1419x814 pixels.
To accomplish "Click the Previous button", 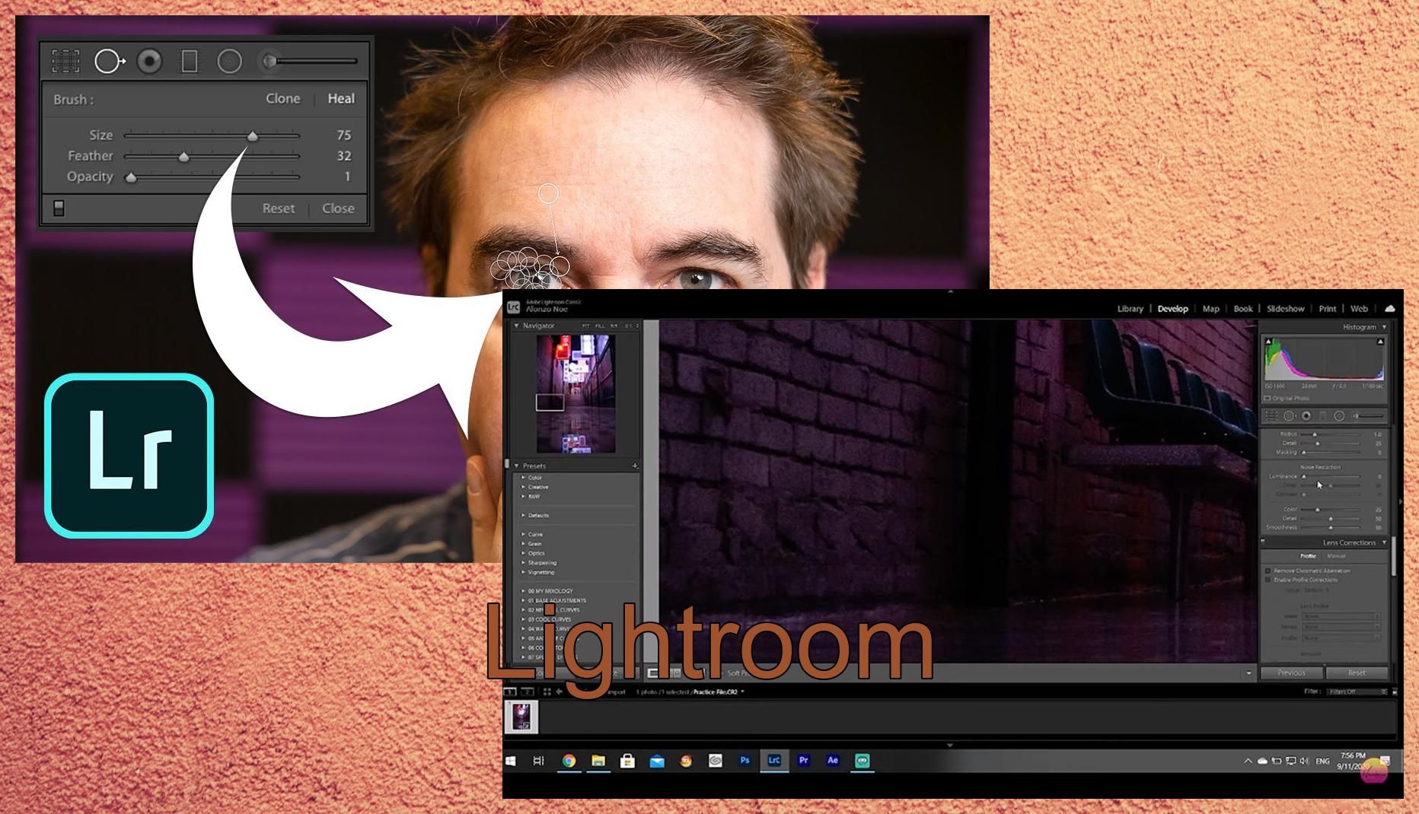I will 1291,673.
